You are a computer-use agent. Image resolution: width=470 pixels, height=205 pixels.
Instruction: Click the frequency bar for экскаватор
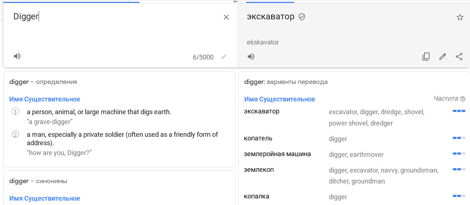coord(459,111)
